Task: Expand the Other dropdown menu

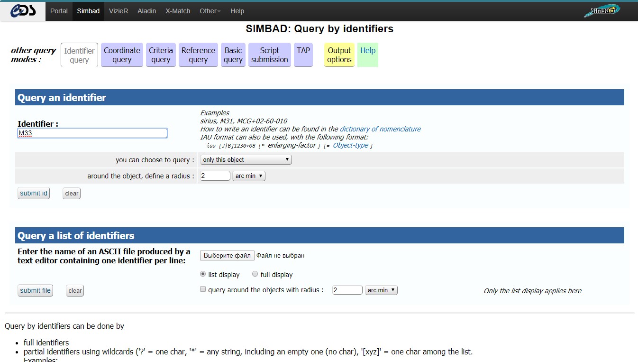Action: [x=210, y=11]
